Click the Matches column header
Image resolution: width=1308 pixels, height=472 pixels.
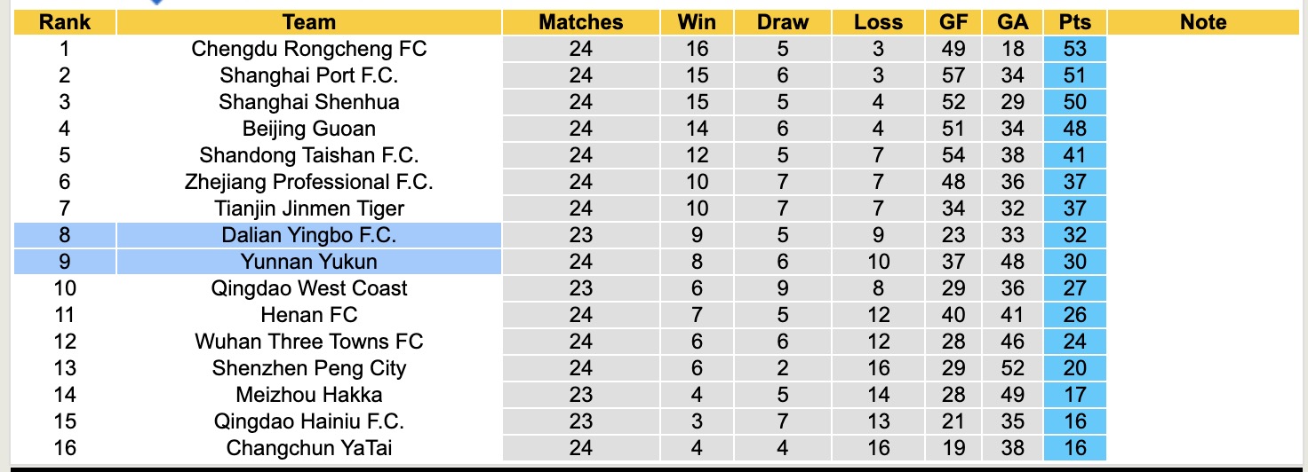pyautogui.click(x=581, y=22)
